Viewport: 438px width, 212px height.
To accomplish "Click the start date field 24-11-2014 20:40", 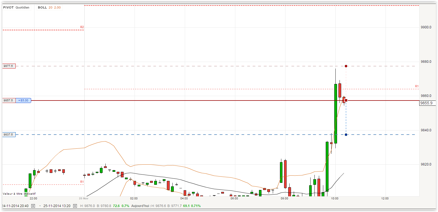I will [15, 206].
